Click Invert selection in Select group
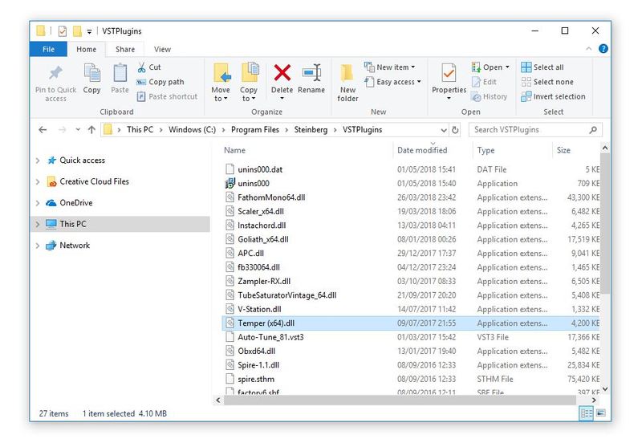The height and width of the screenshot is (447, 642). tap(553, 96)
